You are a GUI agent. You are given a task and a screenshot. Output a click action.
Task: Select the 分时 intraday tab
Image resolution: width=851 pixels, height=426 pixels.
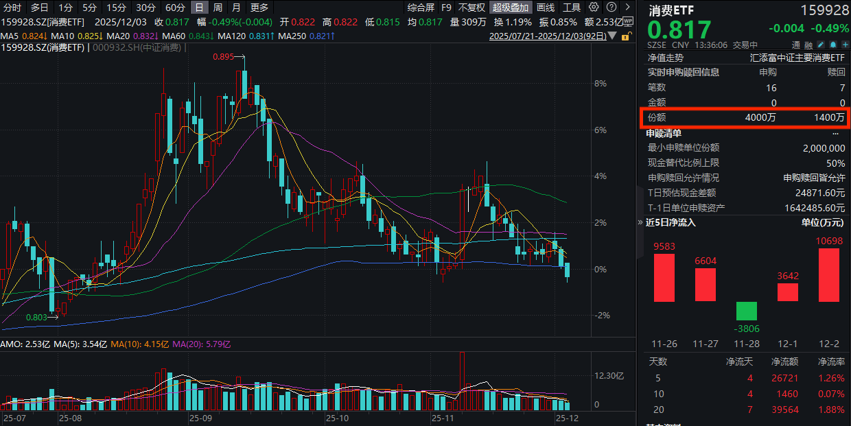tap(12, 8)
